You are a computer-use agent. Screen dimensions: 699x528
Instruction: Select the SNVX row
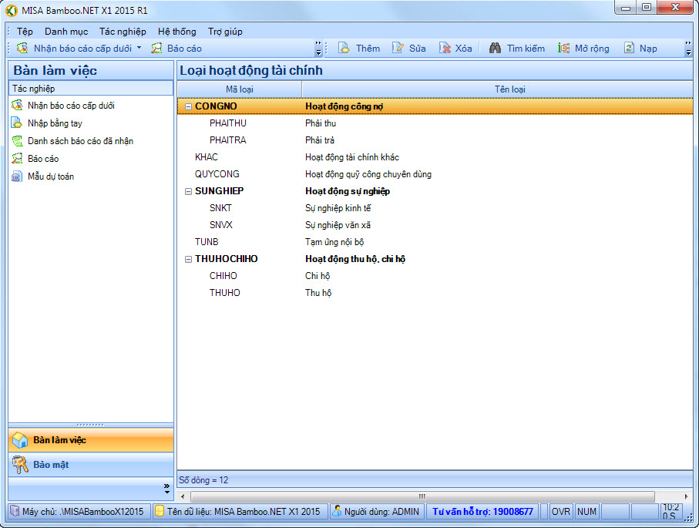pyautogui.click(x=435, y=225)
